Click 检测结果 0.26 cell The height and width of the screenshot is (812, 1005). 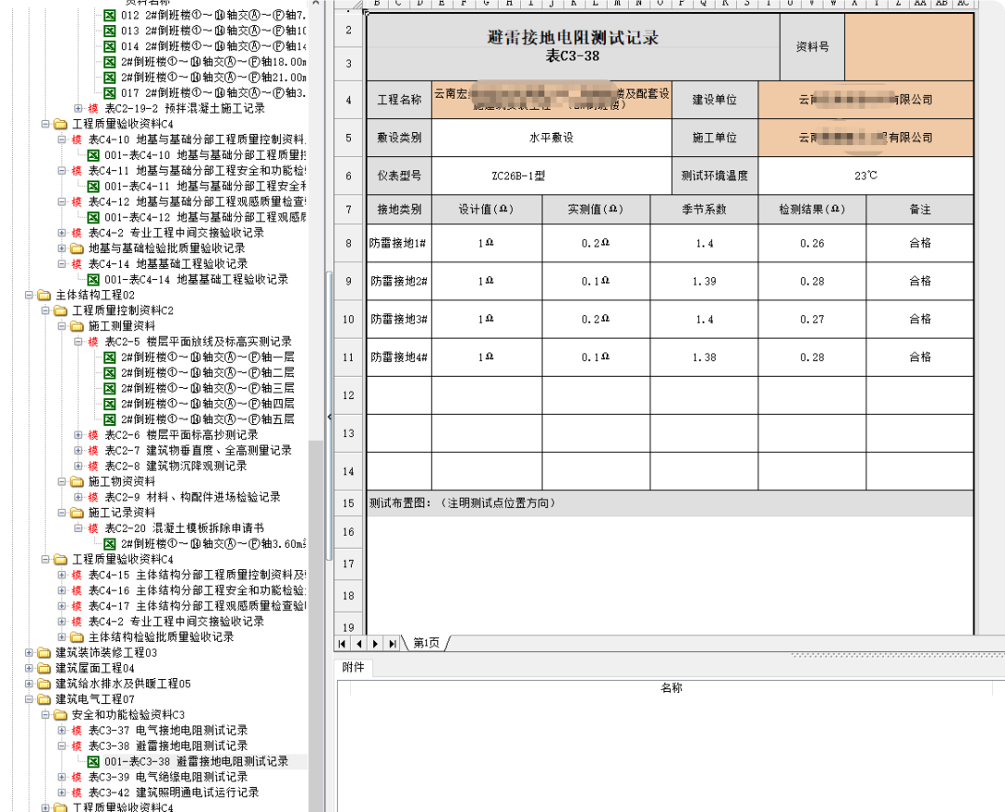[x=812, y=243]
